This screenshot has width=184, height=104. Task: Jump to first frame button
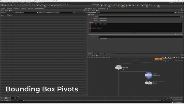pyautogui.click(x=2, y=98)
